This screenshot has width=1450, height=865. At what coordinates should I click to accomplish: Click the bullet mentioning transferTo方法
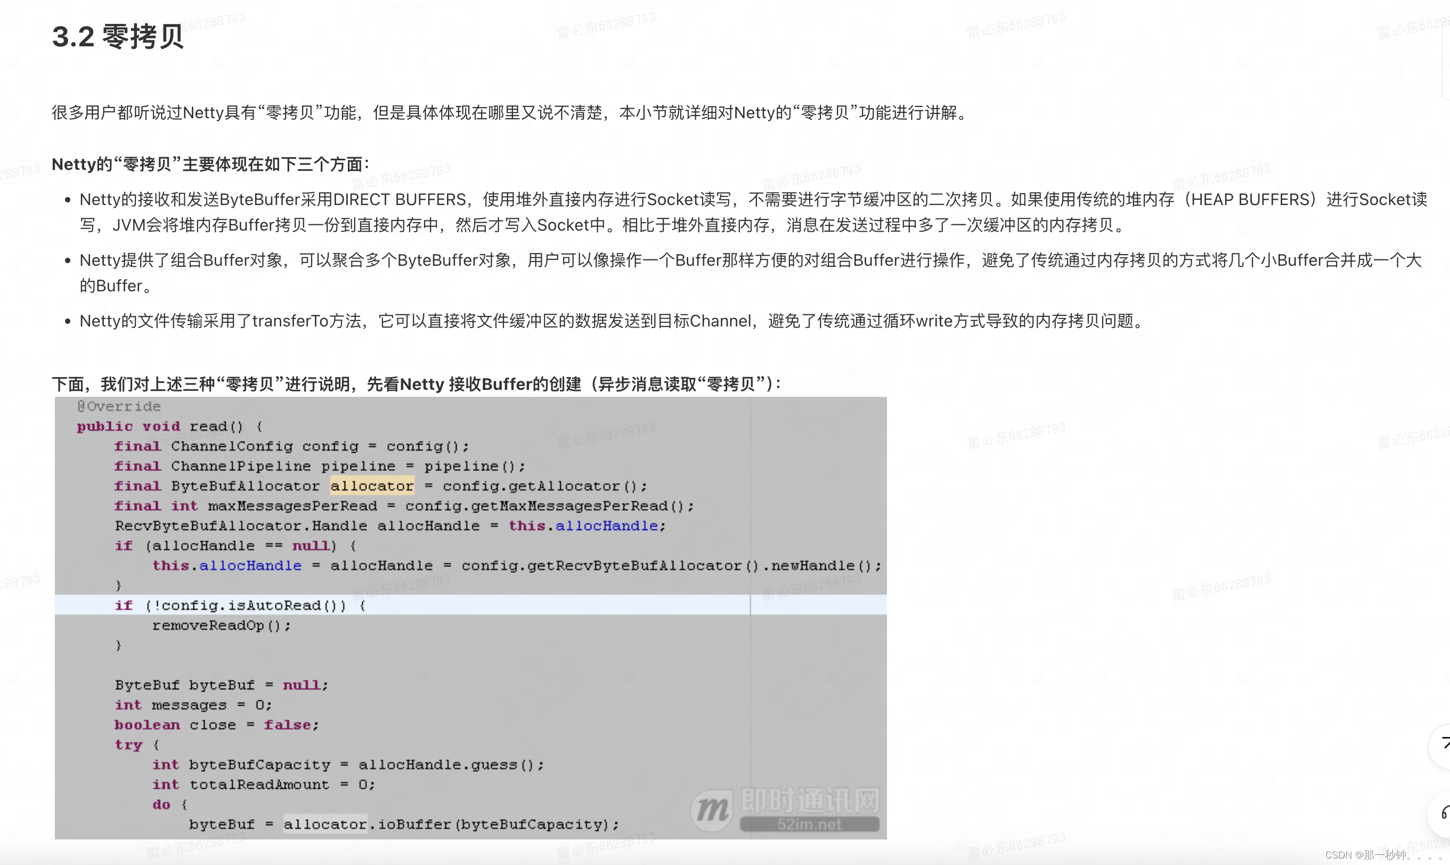click(x=611, y=321)
